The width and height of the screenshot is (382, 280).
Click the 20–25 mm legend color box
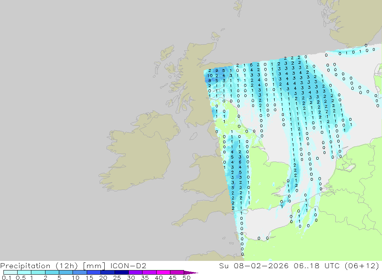point(108,272)
